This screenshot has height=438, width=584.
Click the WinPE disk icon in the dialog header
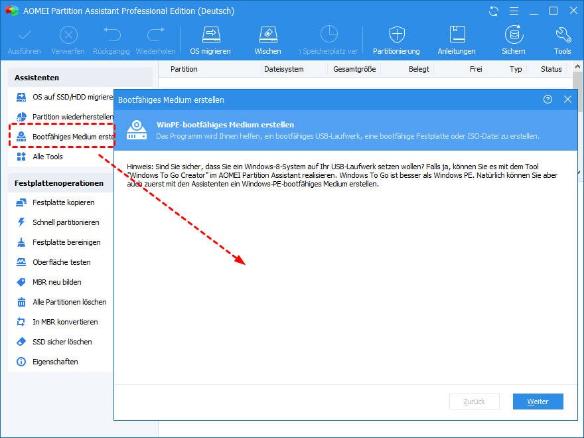point(137,130)
